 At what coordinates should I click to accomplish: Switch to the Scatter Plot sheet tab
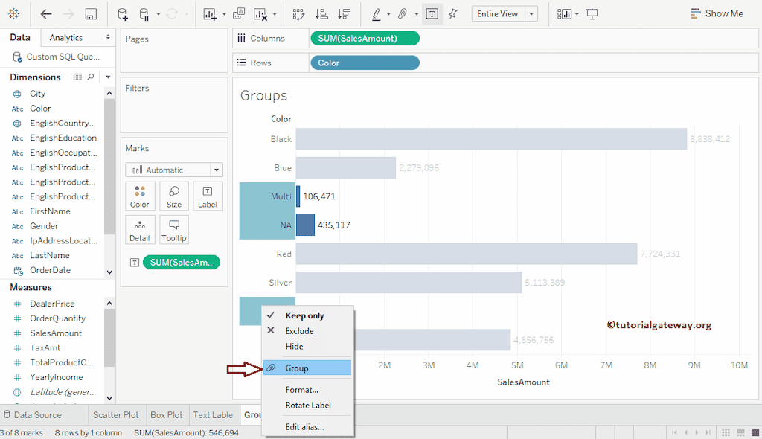coord(115,415)
